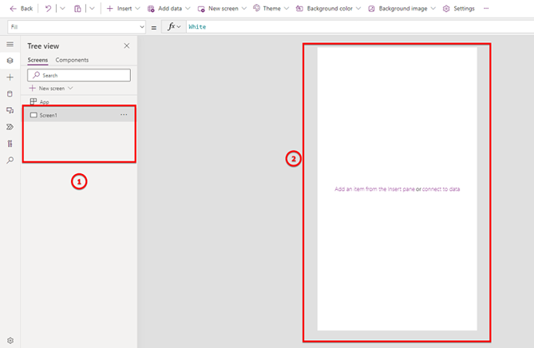Screen dimensions: 534x348
Task: Open the Search pane magnifier icon in the sidebar
Action: 10,160
